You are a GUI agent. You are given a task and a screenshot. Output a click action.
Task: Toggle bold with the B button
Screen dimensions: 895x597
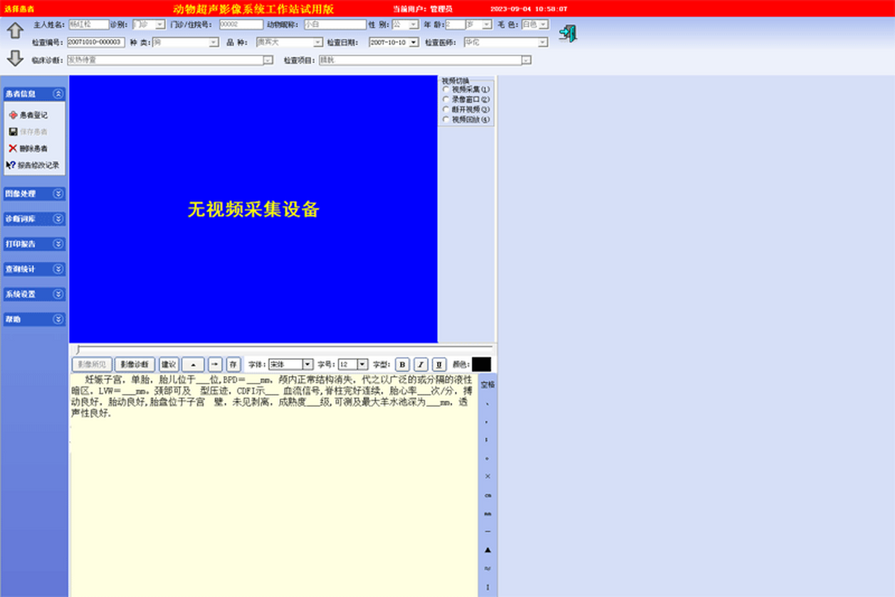(x=402, y=364)
